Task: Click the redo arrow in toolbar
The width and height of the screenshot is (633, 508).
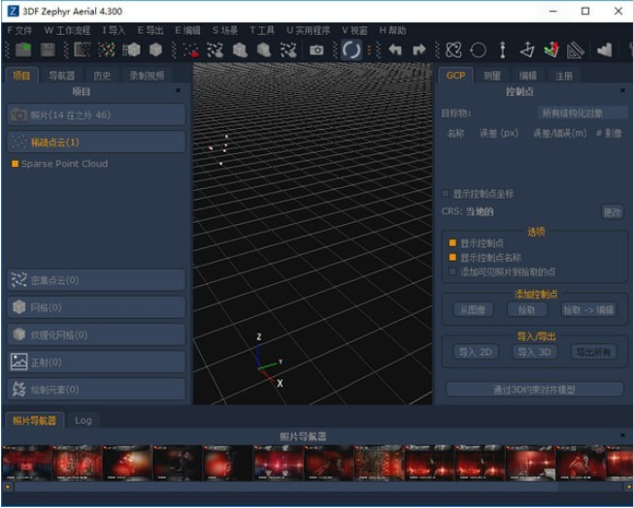Action: pos(419,49)
